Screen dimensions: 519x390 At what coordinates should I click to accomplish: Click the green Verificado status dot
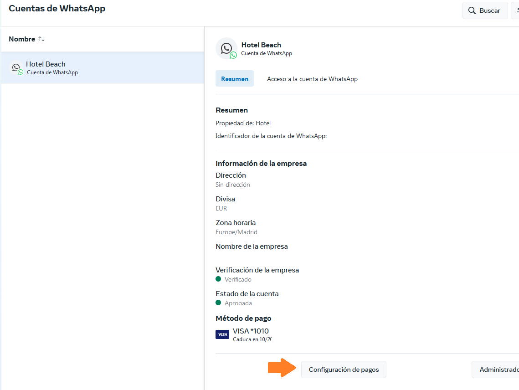click(218, 279)
